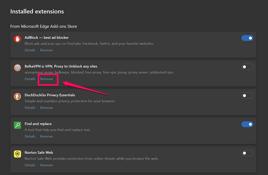
Task: Open Details for DuckDuckGo Privacy Essentials
Action: [30, 108]
